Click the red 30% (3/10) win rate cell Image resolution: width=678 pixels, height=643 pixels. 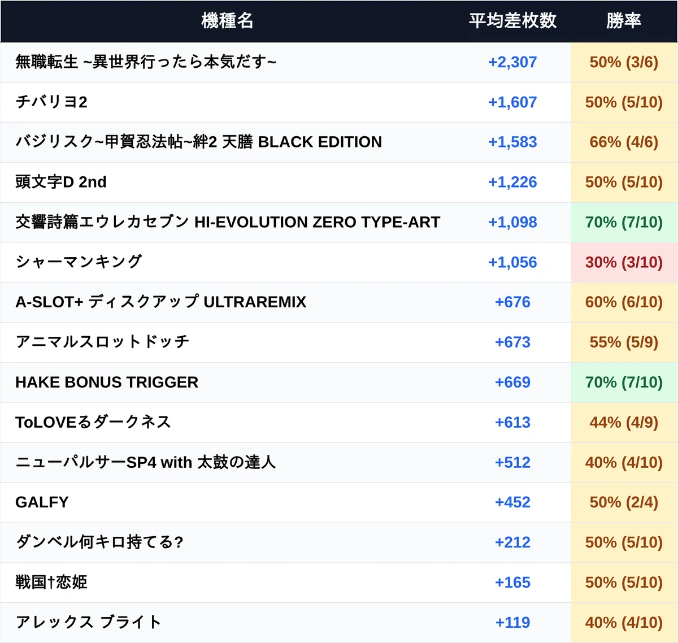pos(624,262)
